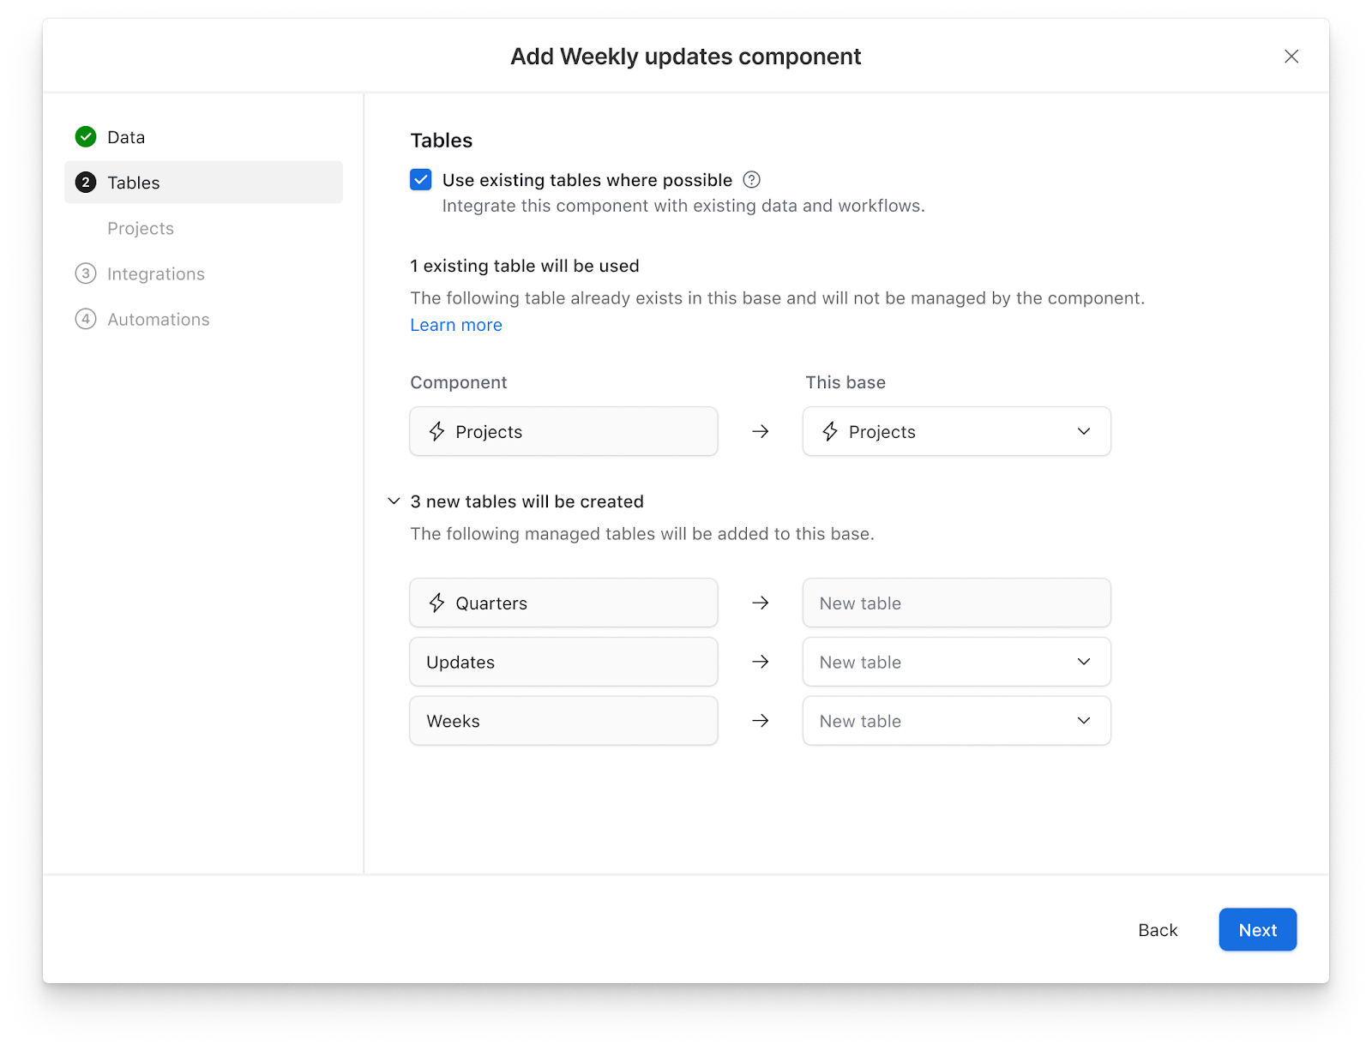Click the green Data completed checkmark icon
1372x1050 pixels.
(86, 137)
